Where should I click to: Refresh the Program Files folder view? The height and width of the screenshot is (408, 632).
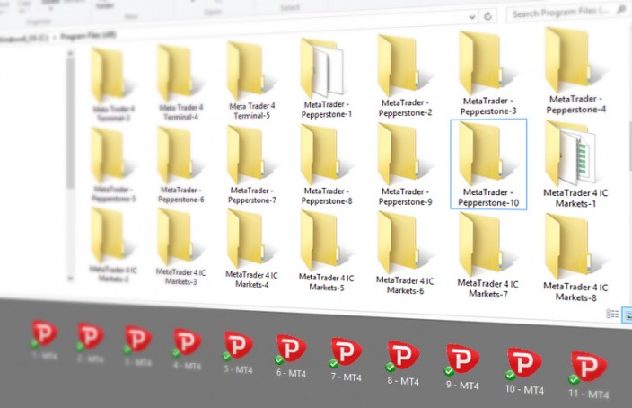click(487, 16)
